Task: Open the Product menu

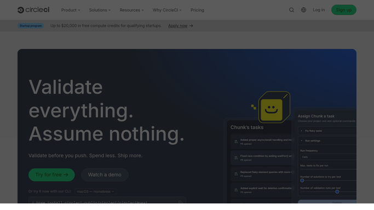Action: pyautogui.click(x=71, y=10)
